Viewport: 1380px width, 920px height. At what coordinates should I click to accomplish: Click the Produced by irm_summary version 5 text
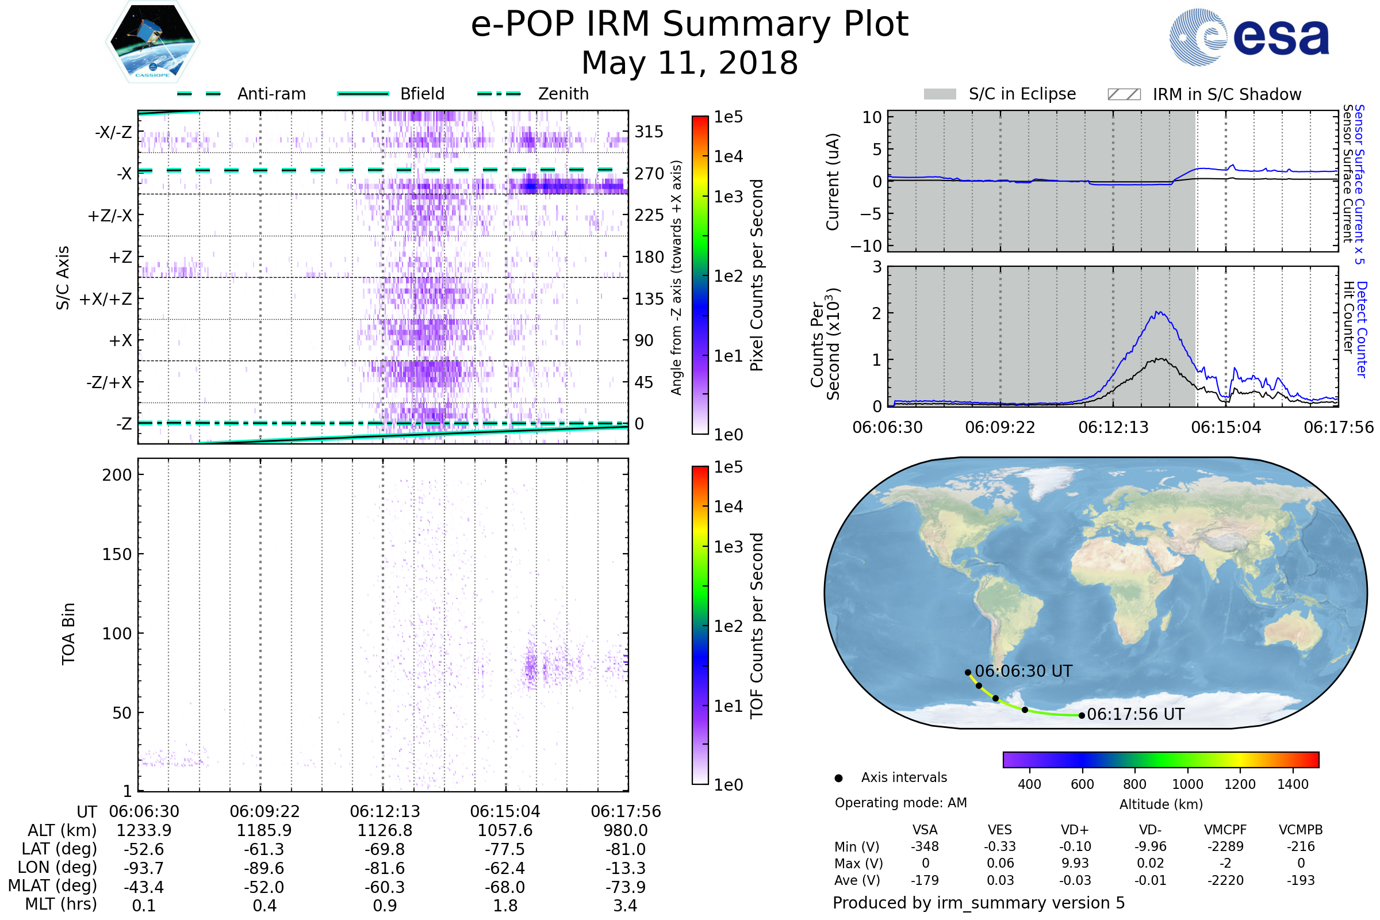pos(978,903)
